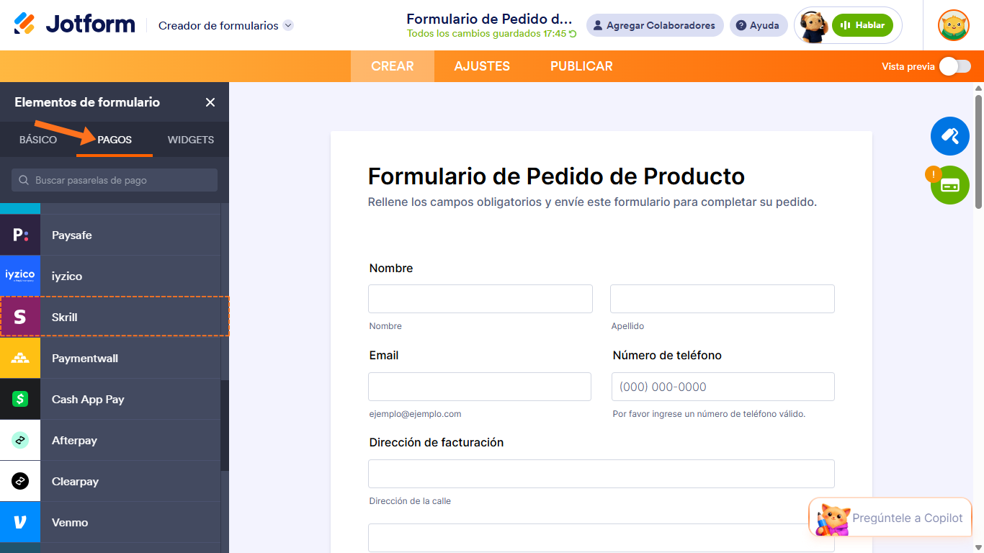This screenshot has height=553, width=984.
Task: Click the revert changes icon next to saved time
Action: click(x=573, y=34)
